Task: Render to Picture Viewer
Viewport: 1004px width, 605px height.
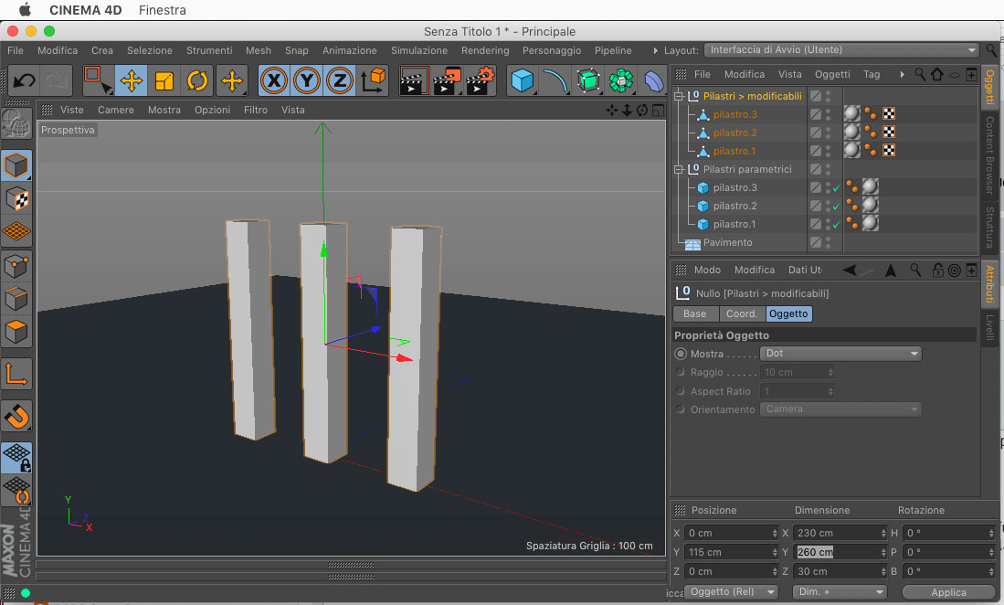Action: (447, 80)
